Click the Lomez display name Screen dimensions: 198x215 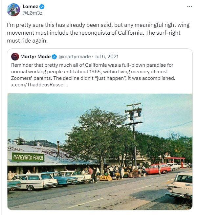[30, 7]
